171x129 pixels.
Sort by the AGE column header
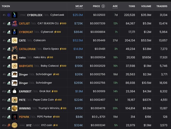115,6
